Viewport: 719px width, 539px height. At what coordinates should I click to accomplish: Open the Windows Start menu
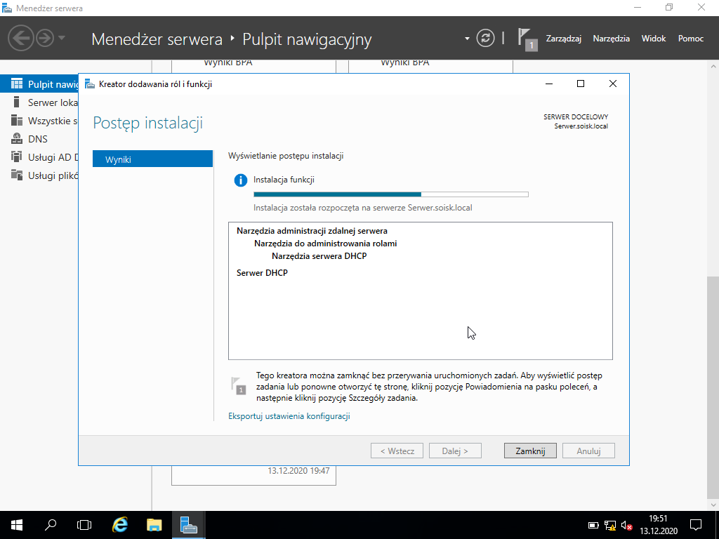pyautogui.click(x=17, y=525)
